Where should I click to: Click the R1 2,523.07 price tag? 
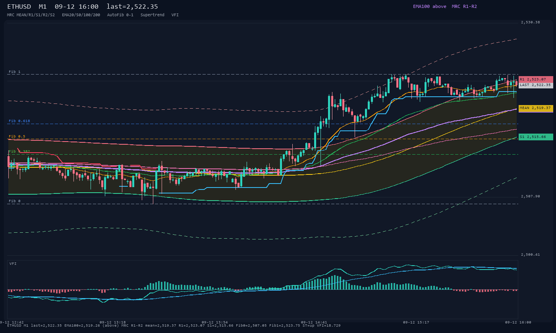click(x=536, y=79)
